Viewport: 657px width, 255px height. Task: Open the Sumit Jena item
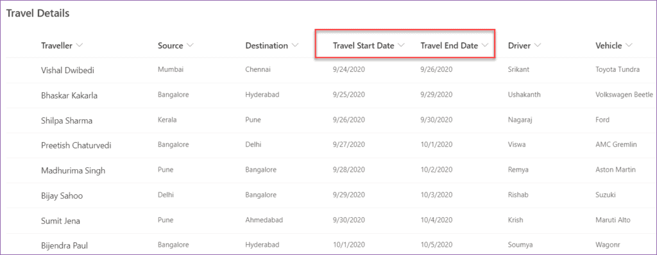(60, 220)
